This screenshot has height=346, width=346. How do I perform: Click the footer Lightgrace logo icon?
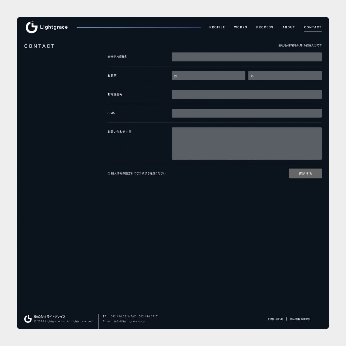tap(28, 319)
